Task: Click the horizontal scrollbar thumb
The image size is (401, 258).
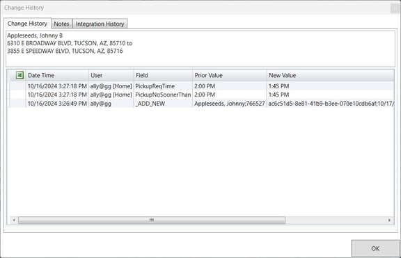Action: pyautogui.click(x=152, y=220)
